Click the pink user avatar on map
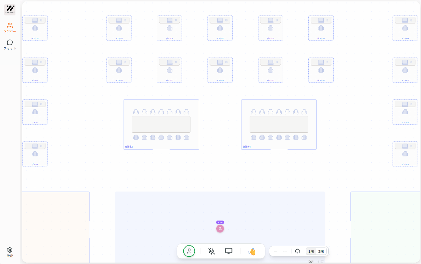Viewport: 421px width, 264px height. [x=220, y=229]
